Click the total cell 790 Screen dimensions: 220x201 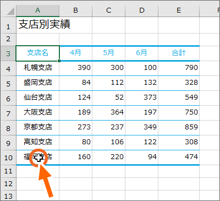click(179, 68)
